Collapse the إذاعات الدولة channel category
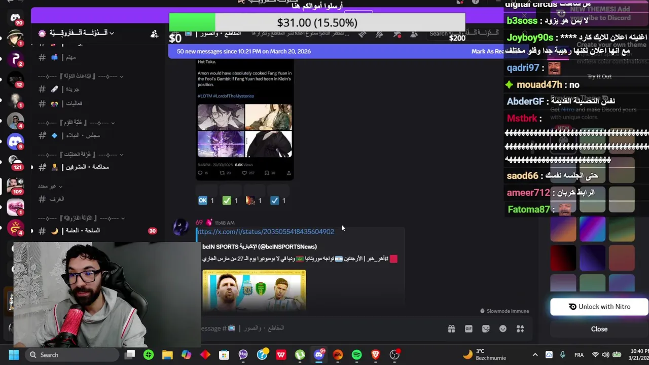 click(x=81, y=76)
